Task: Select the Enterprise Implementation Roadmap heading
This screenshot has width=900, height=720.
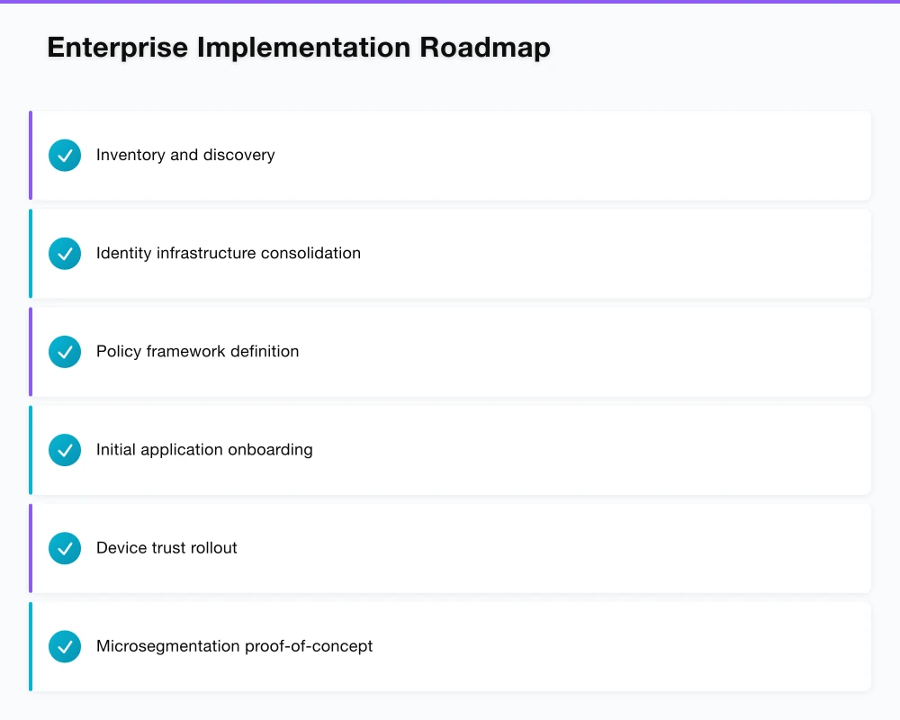Action: 298,47
